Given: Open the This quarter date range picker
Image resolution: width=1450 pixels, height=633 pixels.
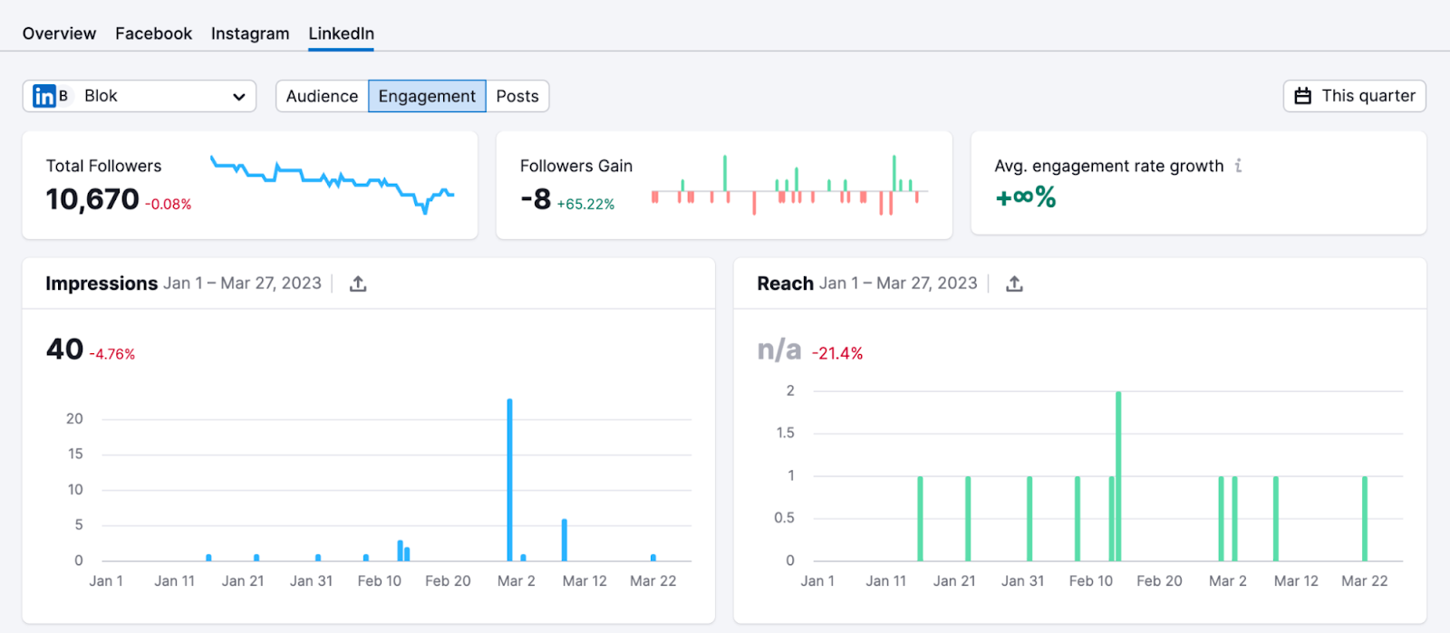Looking at the screenshot, I should point(1354,96).
